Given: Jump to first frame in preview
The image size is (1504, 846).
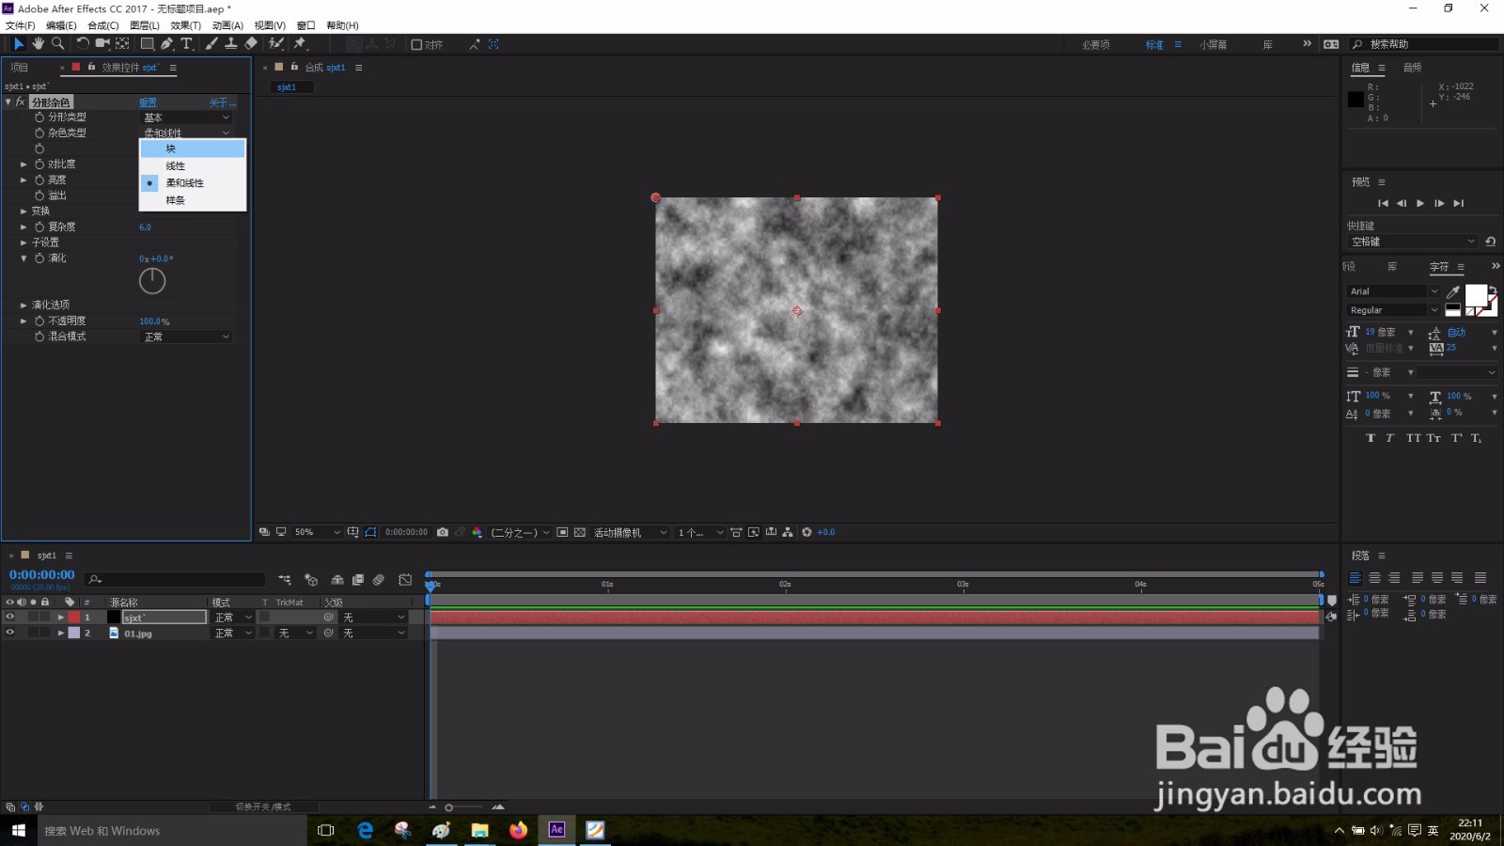Looking at the screenshot, I should tap(1383, 203).
